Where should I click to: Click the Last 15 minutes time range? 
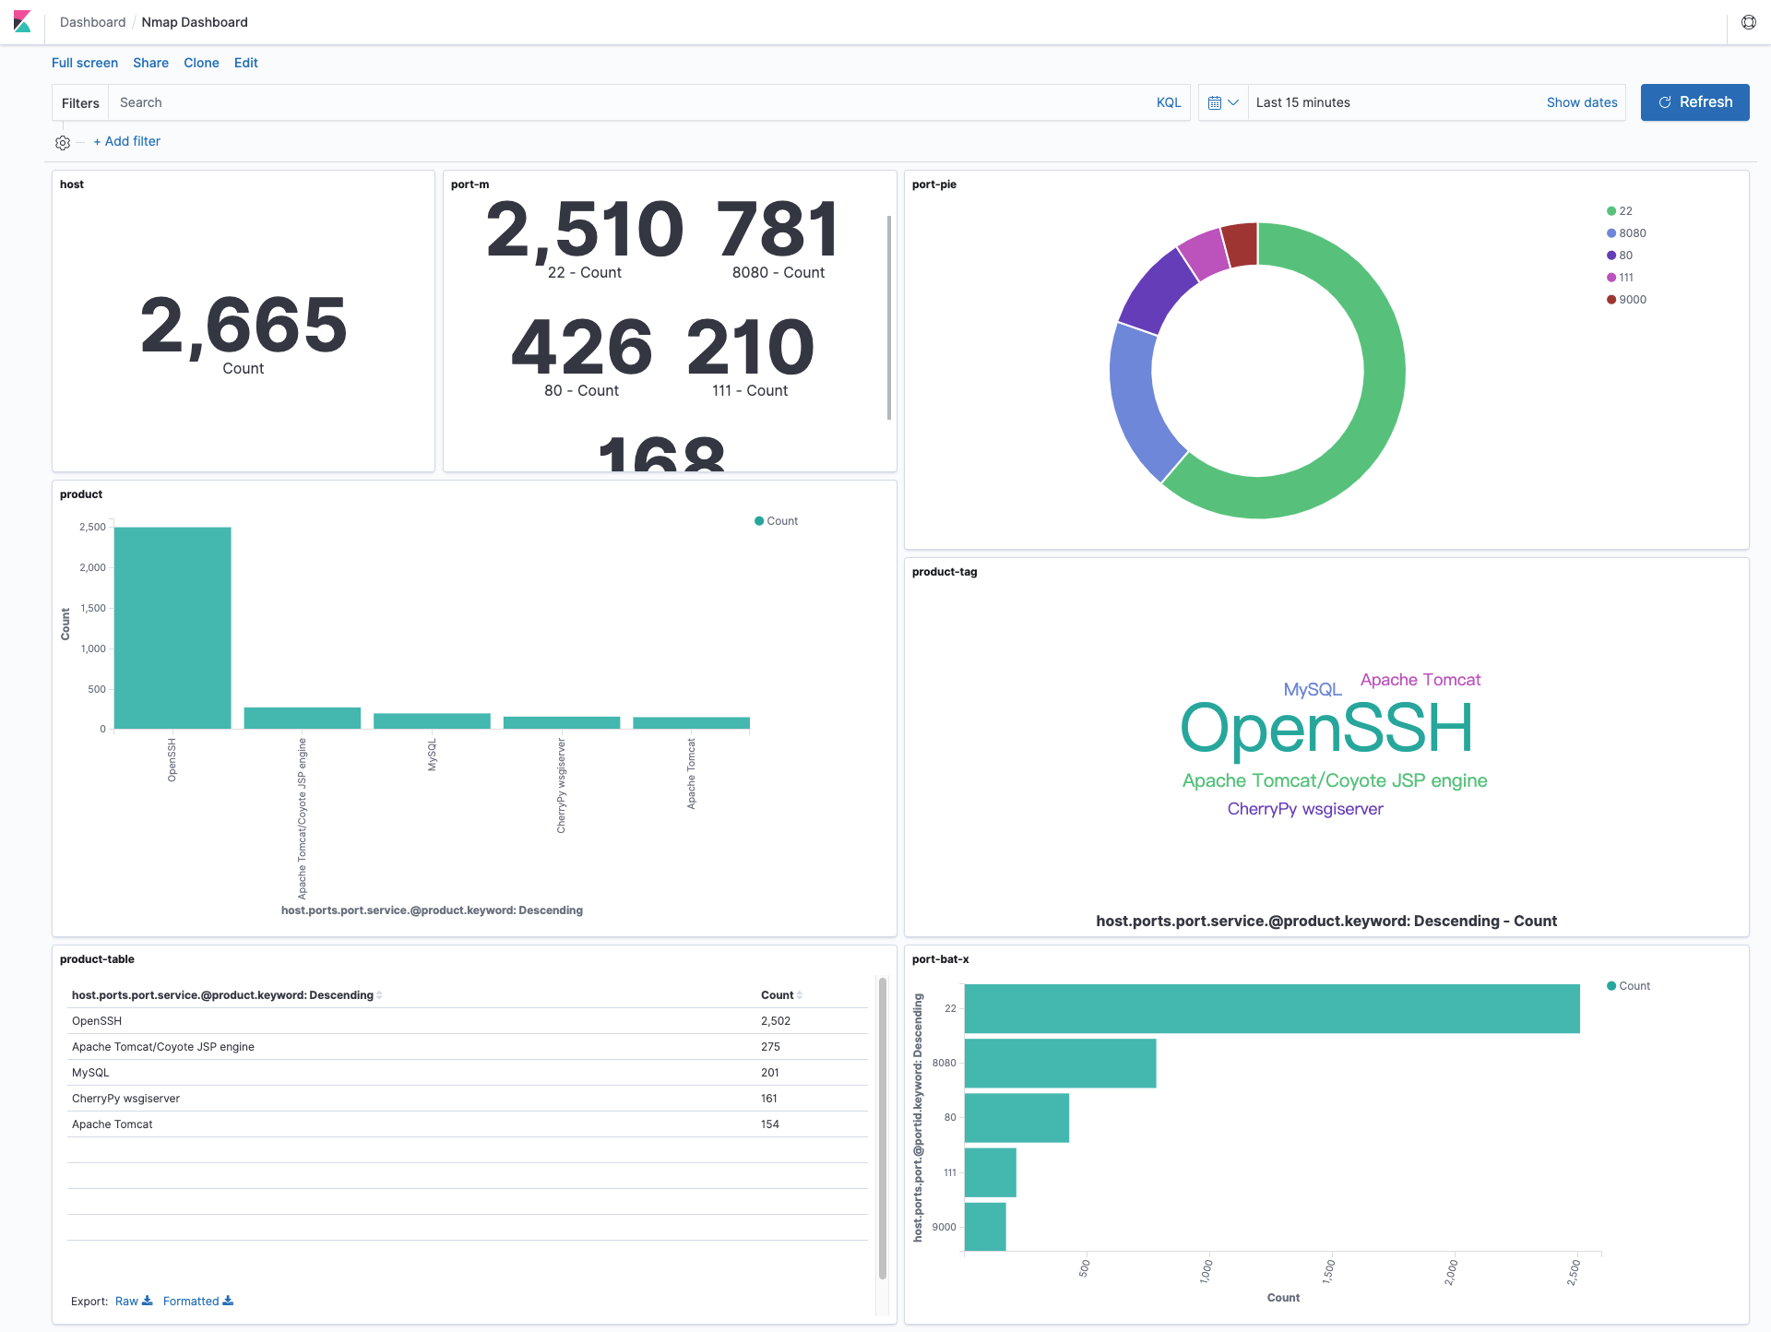tap(1302, 102)
